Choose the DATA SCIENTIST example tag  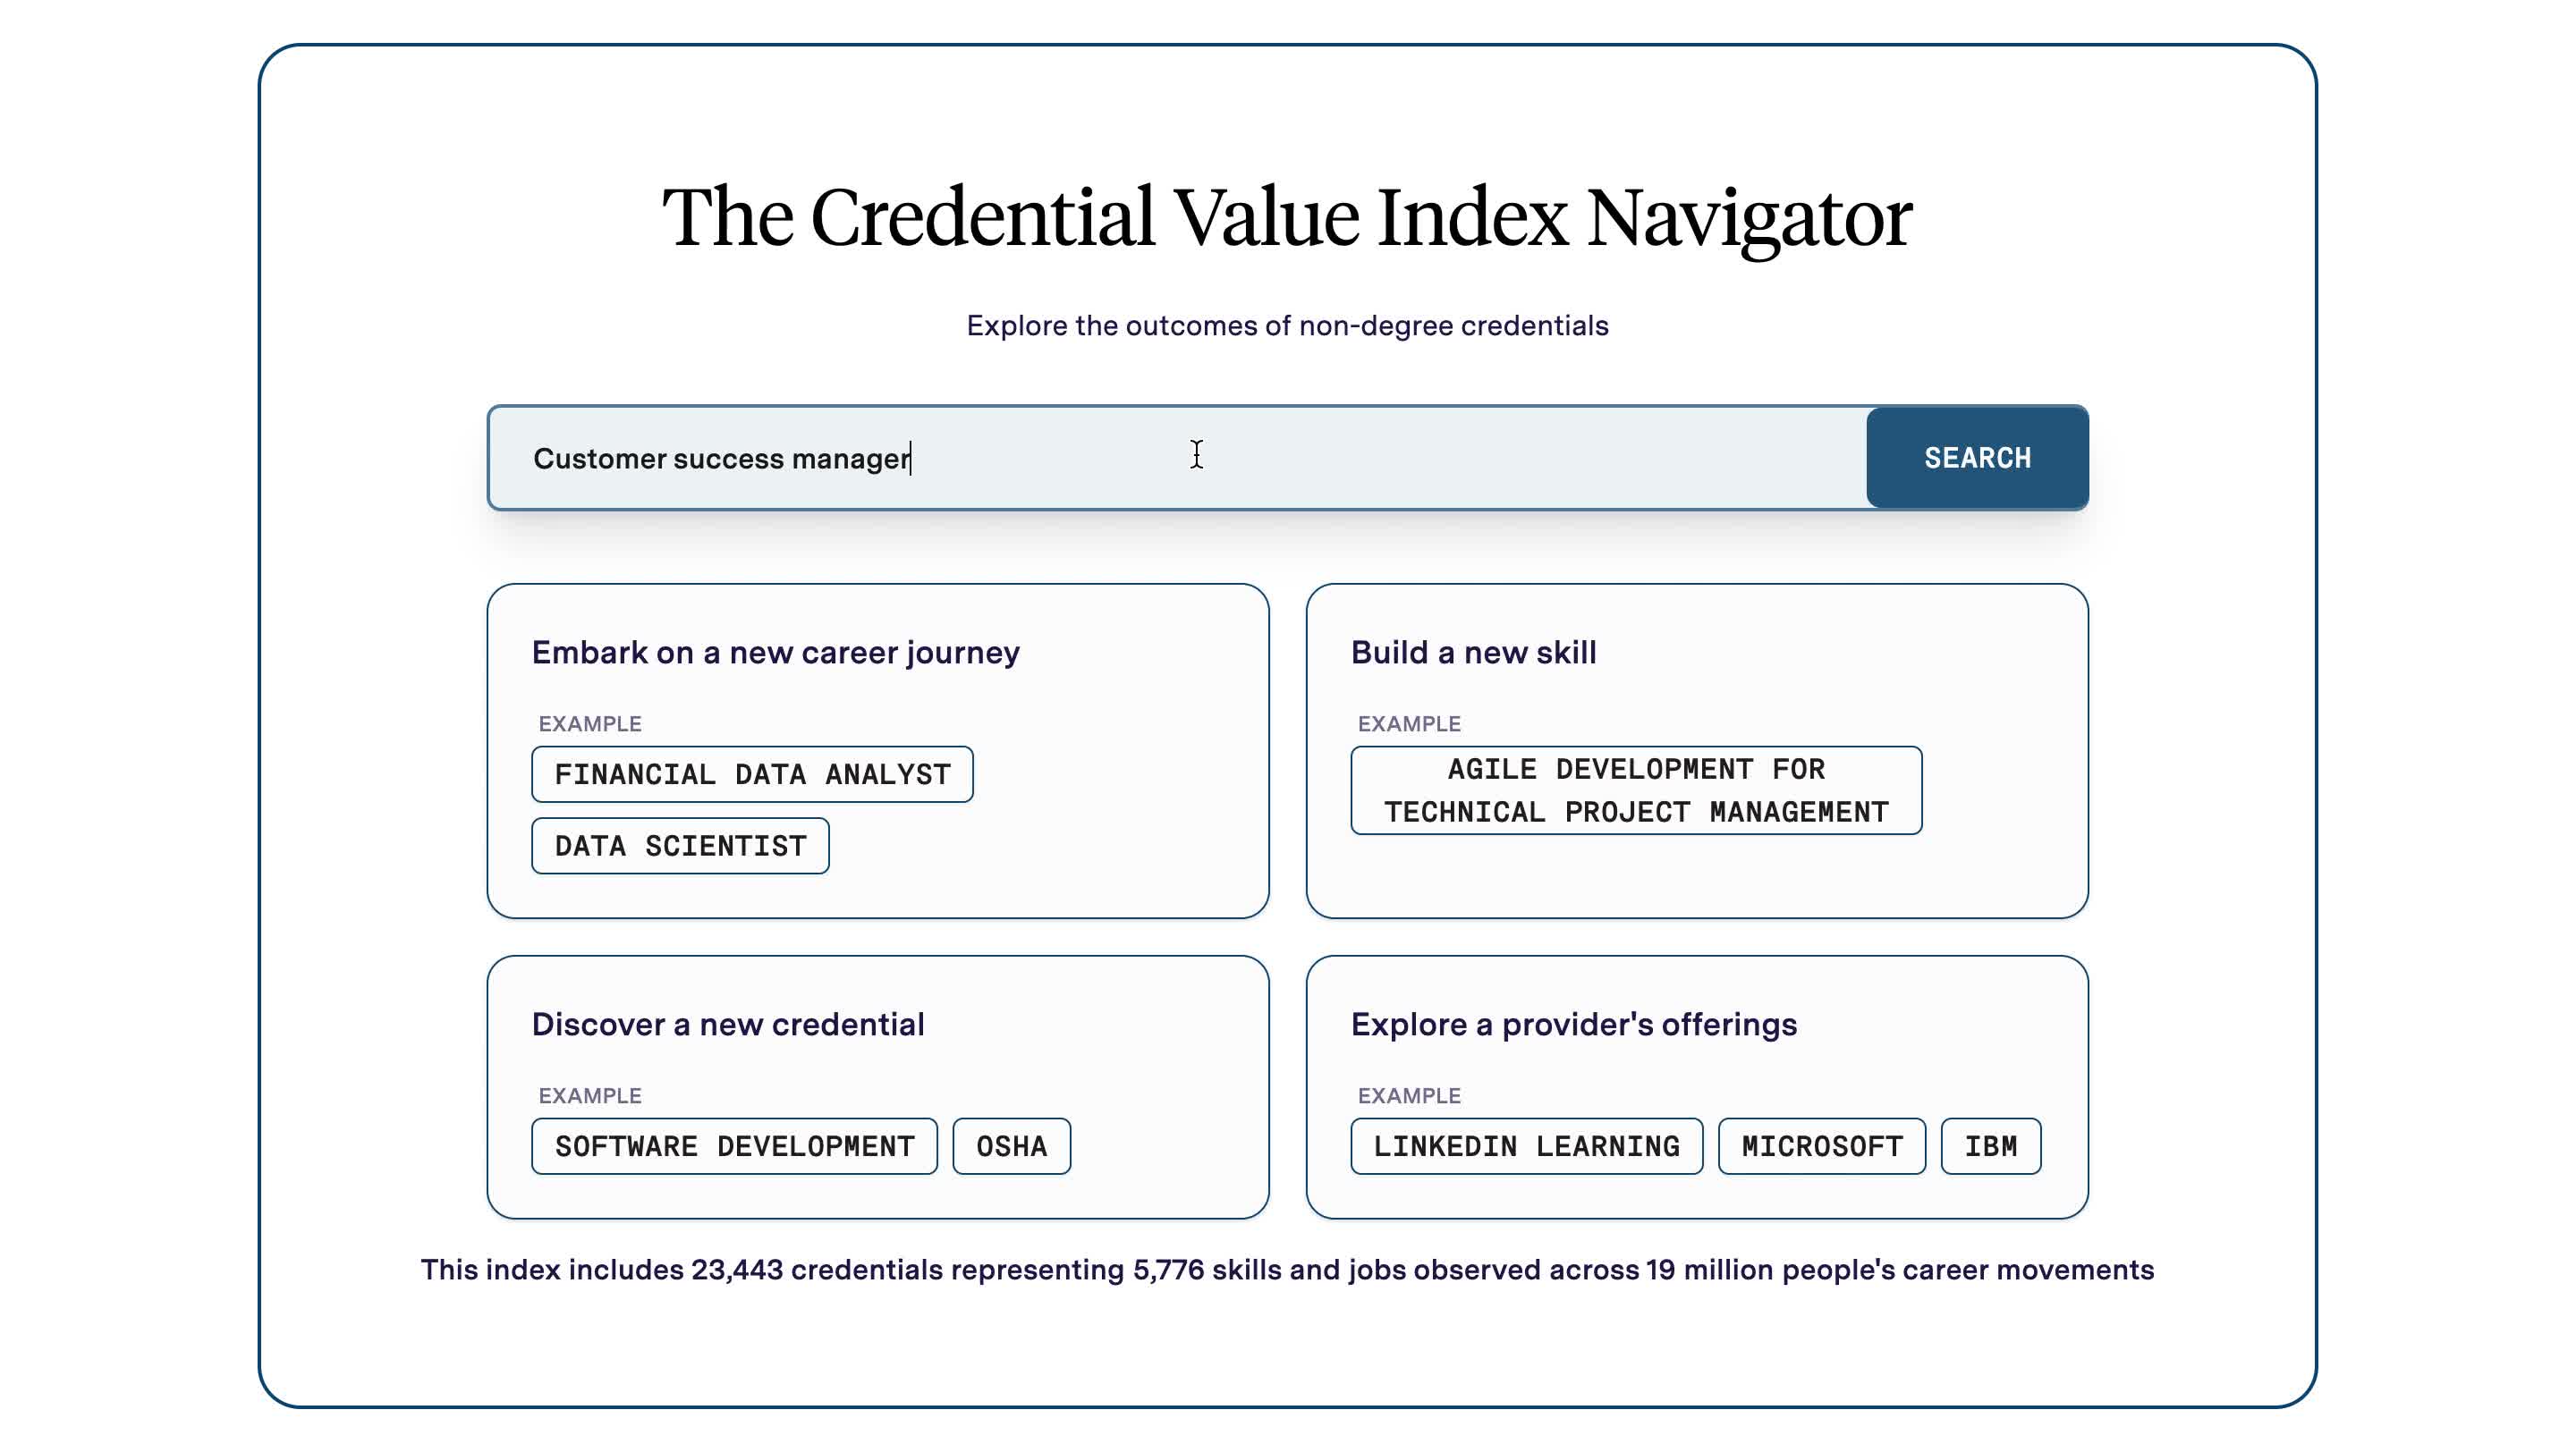click(x=680, y=846)
